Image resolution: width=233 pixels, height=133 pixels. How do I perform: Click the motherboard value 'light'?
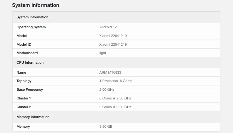point(103,53)
